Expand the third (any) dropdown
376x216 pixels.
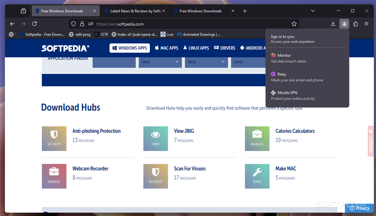(x=248, y=62)
